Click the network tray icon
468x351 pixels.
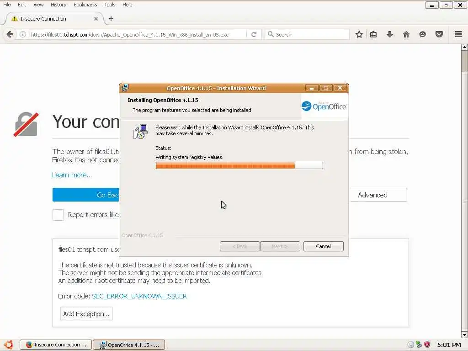419,345
